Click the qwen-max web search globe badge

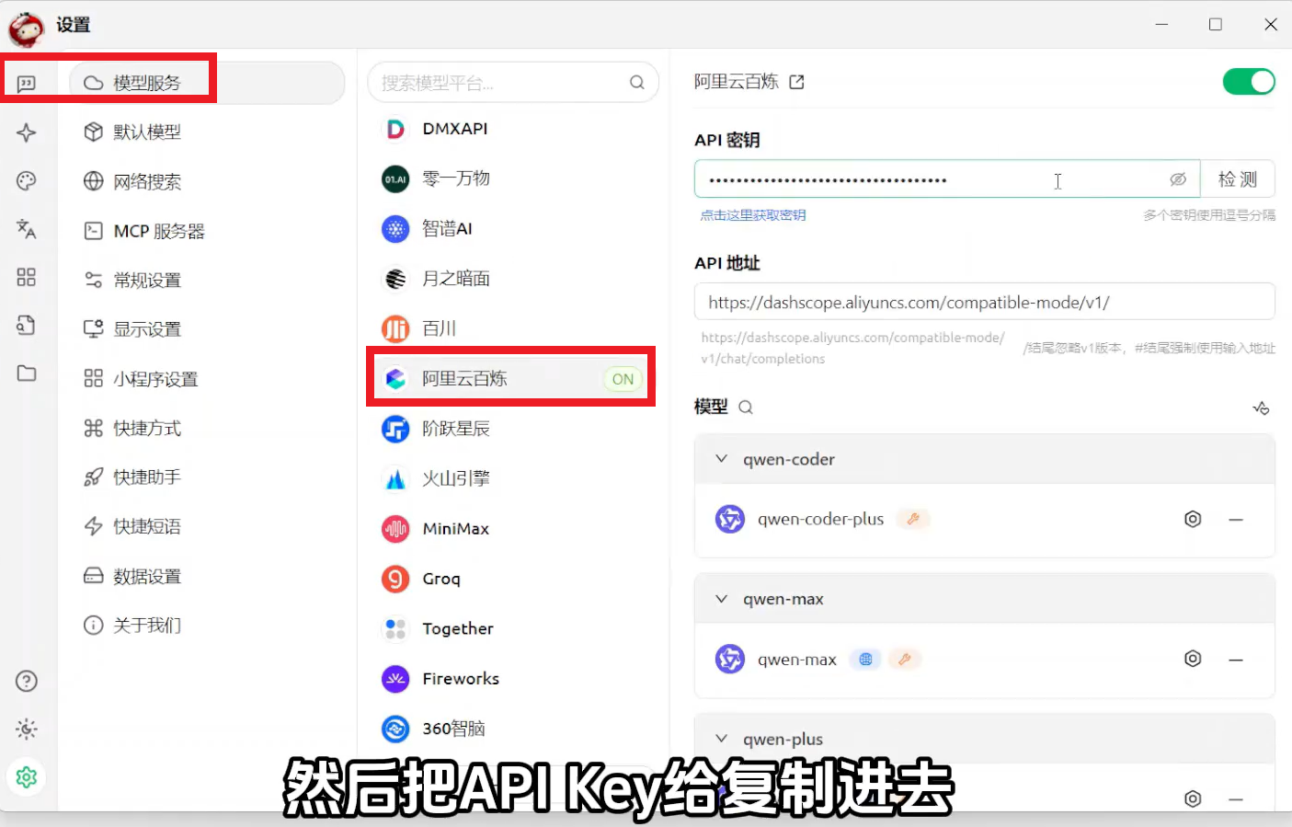(865, 659)
